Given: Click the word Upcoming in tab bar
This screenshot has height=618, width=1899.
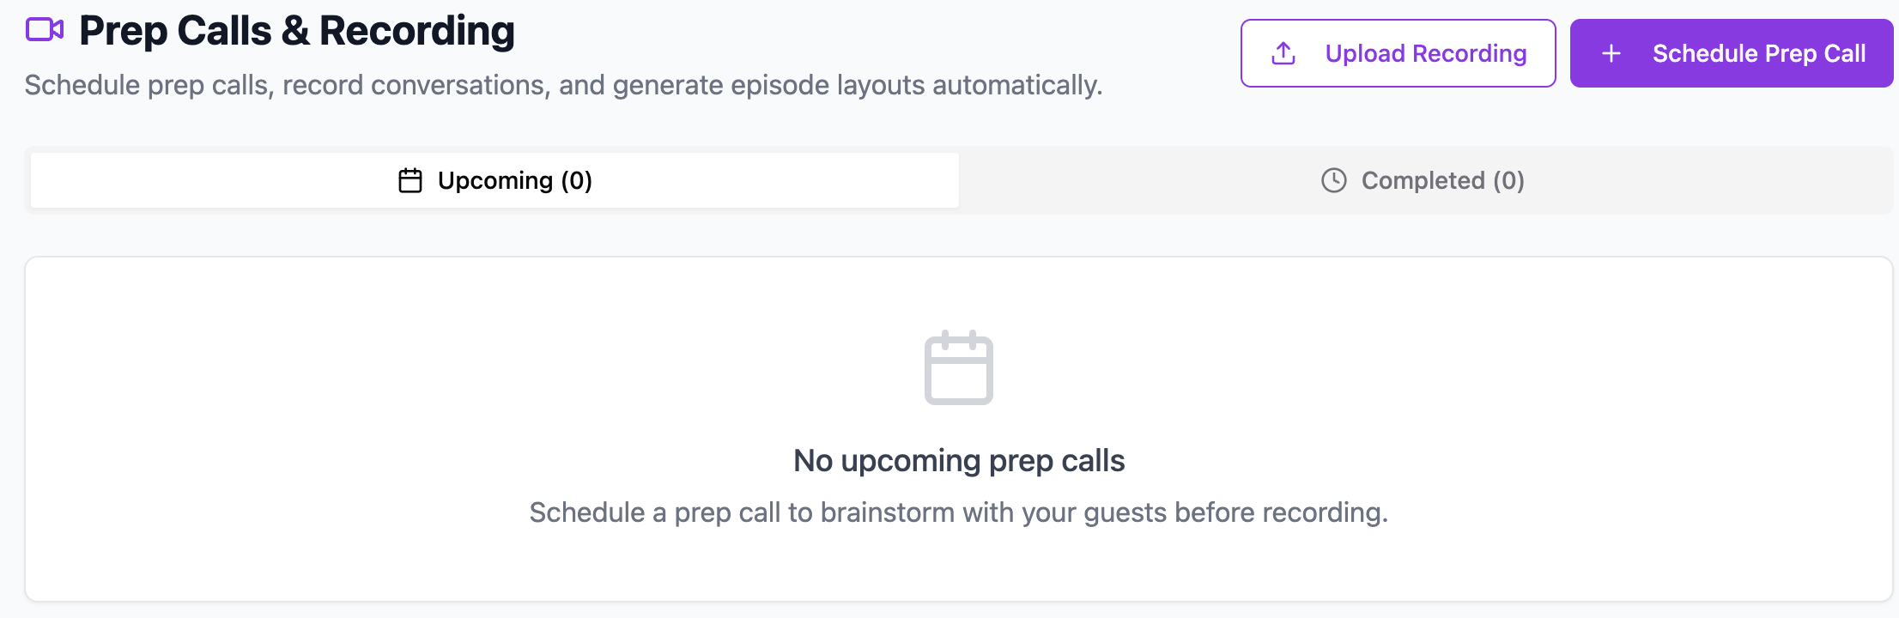Looking at the screenshot, I should tap(495, 180).
